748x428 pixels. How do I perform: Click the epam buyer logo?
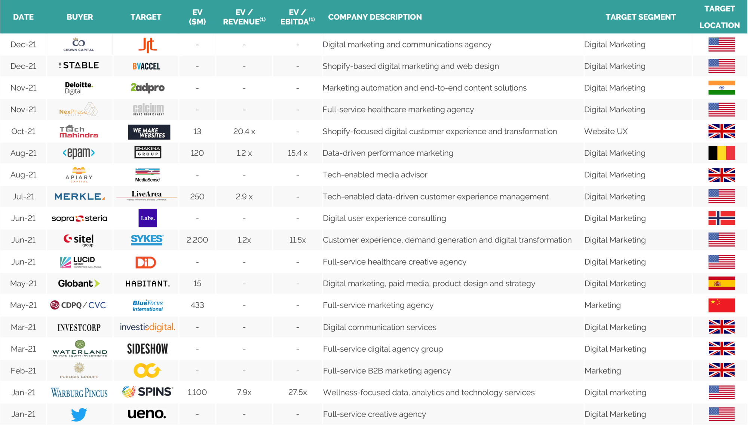[x=79, y=153]
